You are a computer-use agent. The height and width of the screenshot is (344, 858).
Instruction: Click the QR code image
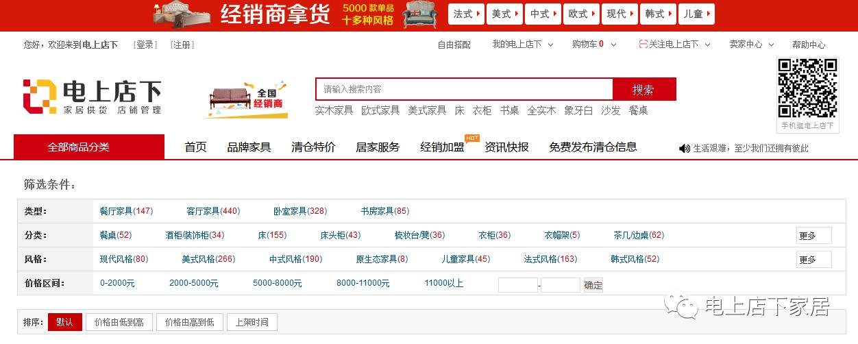807,88
